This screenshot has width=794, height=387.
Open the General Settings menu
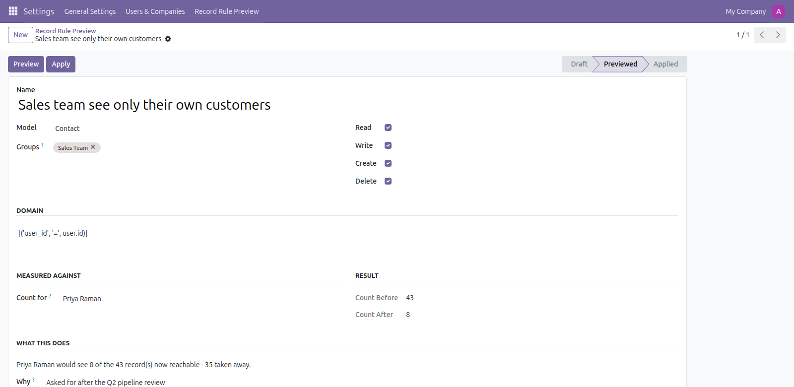[90, 11]
